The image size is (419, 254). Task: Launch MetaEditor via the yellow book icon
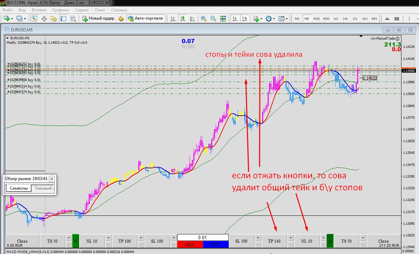121,18
